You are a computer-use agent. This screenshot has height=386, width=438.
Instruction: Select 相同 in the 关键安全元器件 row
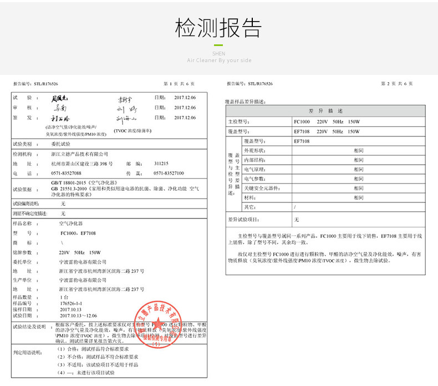pyautogui.click(x=359, y=189)
